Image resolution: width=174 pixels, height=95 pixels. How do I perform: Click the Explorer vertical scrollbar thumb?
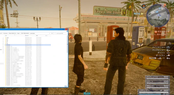(x=67, y=44)
